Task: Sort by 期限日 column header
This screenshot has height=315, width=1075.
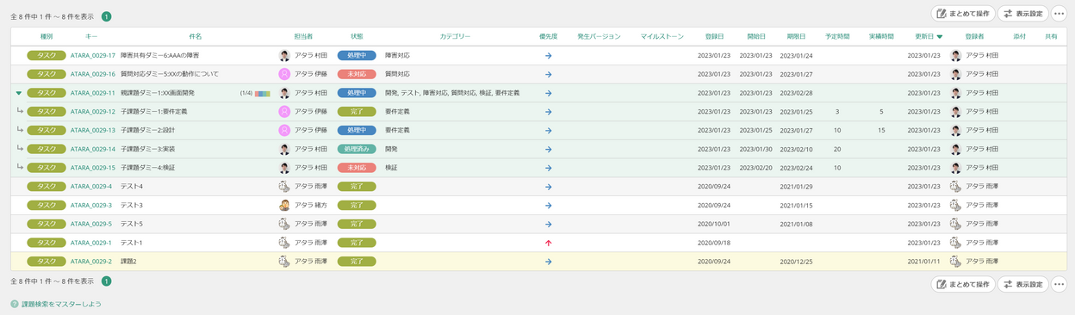Action: (797, 36)
